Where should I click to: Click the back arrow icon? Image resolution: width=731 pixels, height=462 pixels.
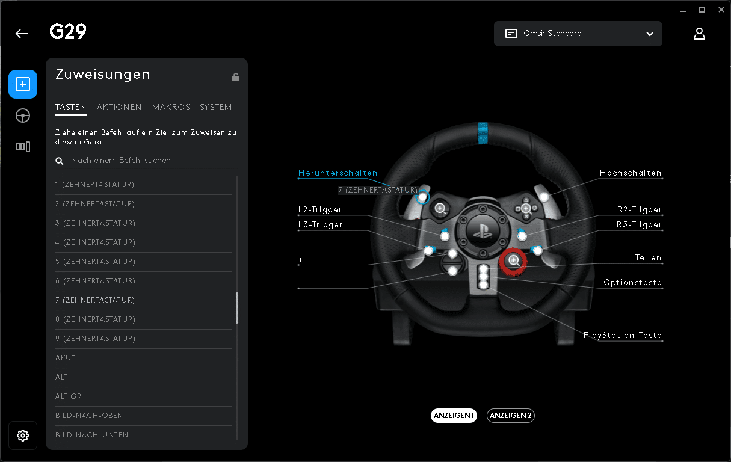[x=22, y=34]
